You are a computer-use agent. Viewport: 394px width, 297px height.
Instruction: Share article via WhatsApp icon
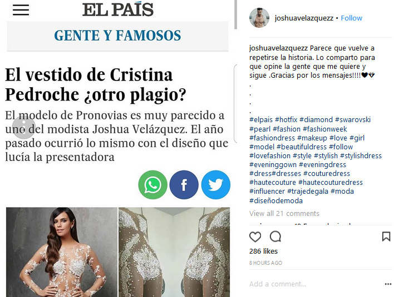click(x=152, y=185)
